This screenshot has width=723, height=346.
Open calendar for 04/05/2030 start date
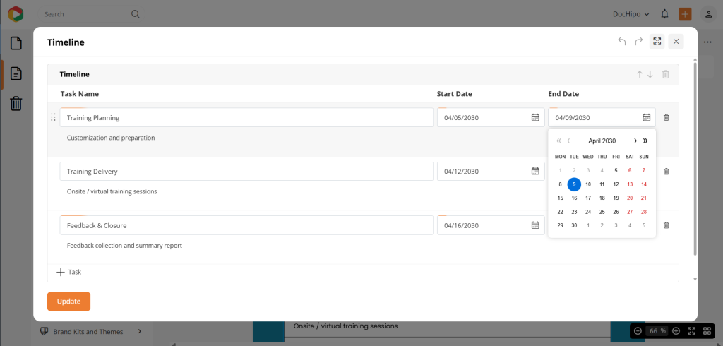(x=535, y=117)
